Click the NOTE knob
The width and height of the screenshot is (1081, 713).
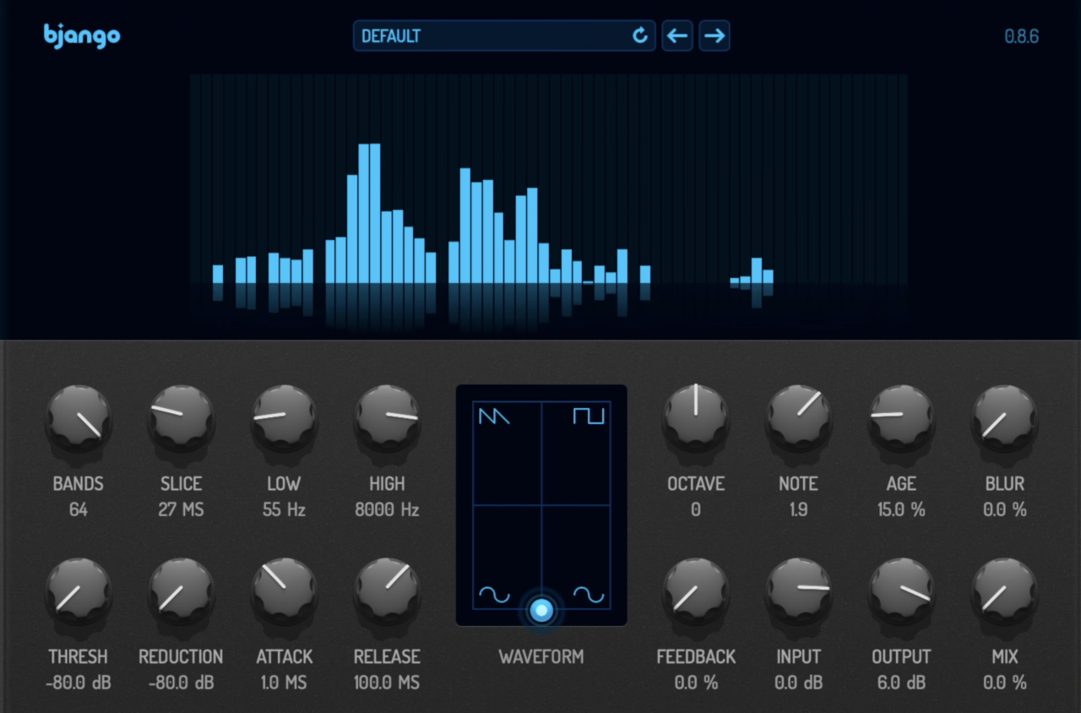(x=799, y=419)
